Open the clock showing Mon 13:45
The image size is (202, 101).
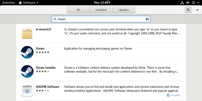pyautogui.click(x=101, y=3)
